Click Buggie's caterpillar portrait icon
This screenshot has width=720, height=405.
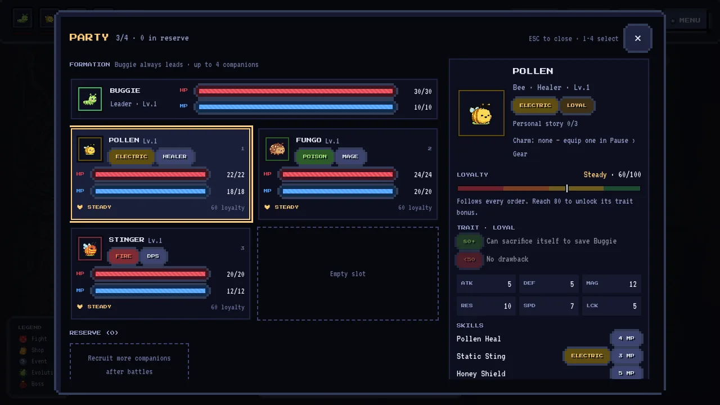(x=90, y=99)
